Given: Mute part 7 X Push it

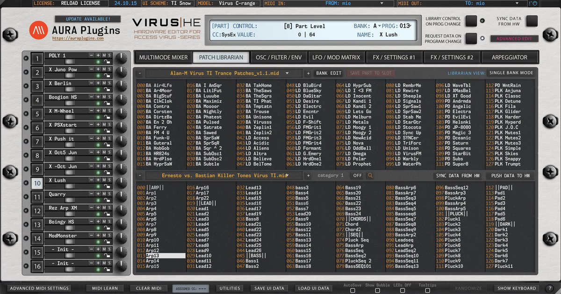Looking at the screenshot, I should click(x=104, y=139).
